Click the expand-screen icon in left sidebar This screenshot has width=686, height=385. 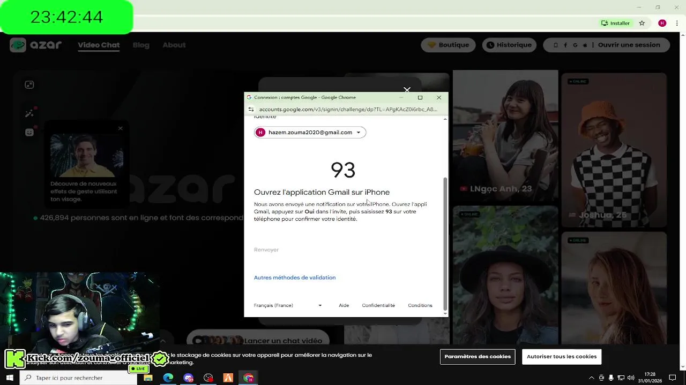point(29,84)
